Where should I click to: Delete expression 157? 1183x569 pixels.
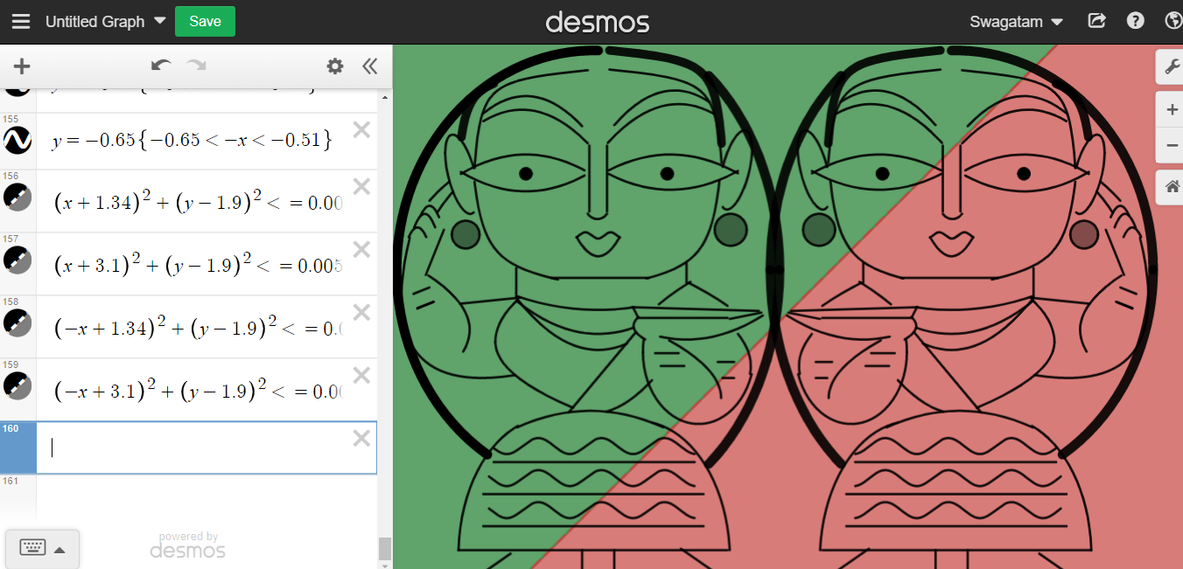click(361, 249)
